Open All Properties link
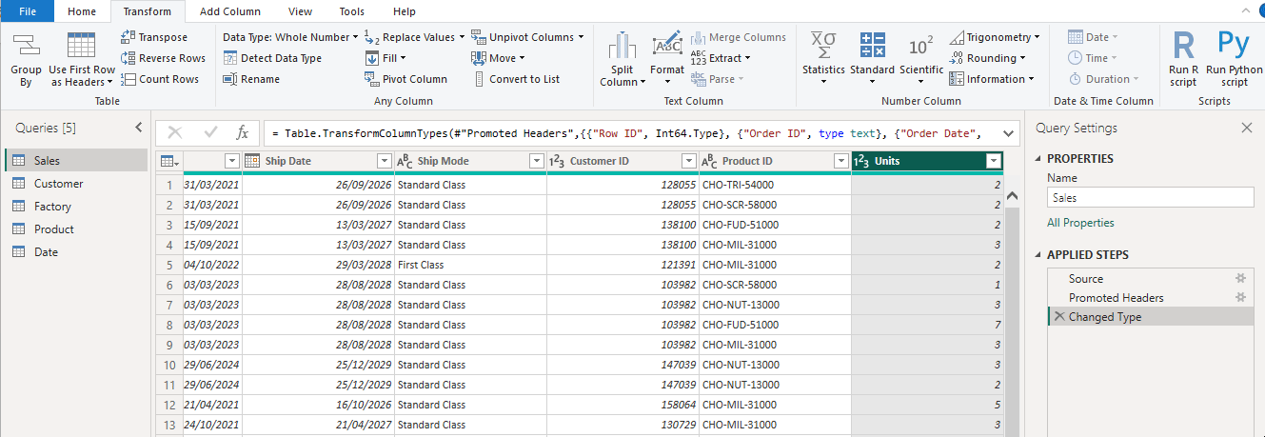Image resolution: width=1265 pixels, height=437 pixels. [x=1080, y=223]
